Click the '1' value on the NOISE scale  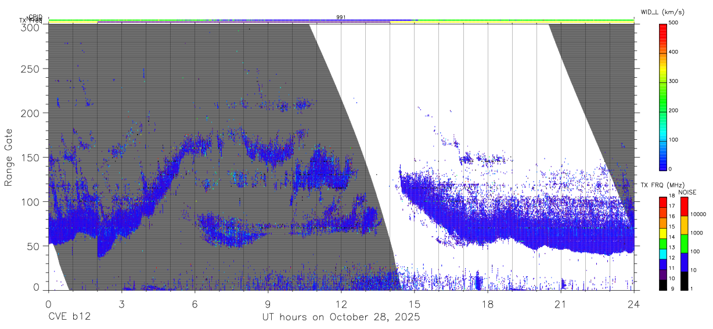[x=692, y=290]
